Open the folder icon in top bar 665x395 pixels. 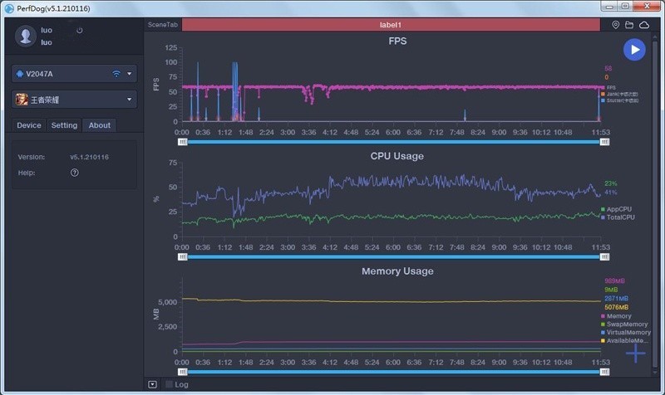[629, 25]
